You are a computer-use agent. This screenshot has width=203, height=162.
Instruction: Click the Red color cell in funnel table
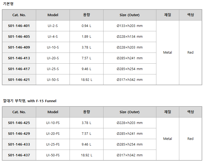190,139
